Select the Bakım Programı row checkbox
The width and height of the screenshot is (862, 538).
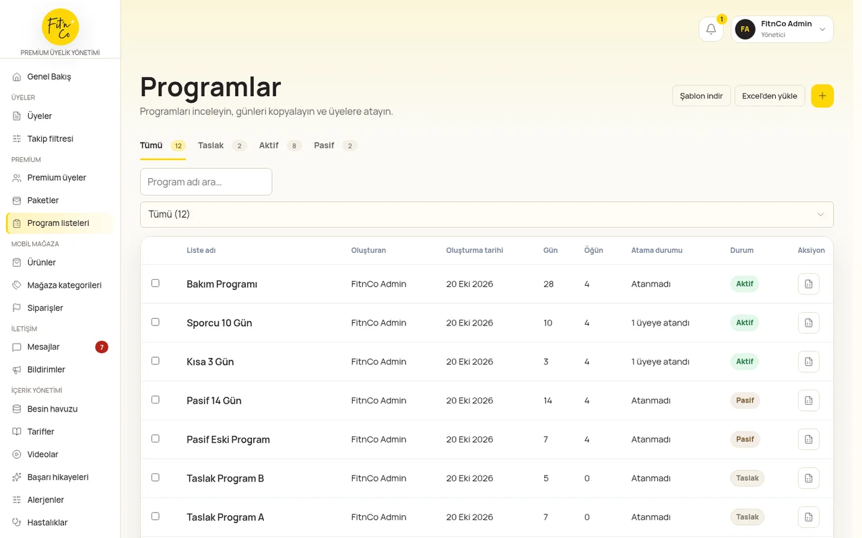156,283
